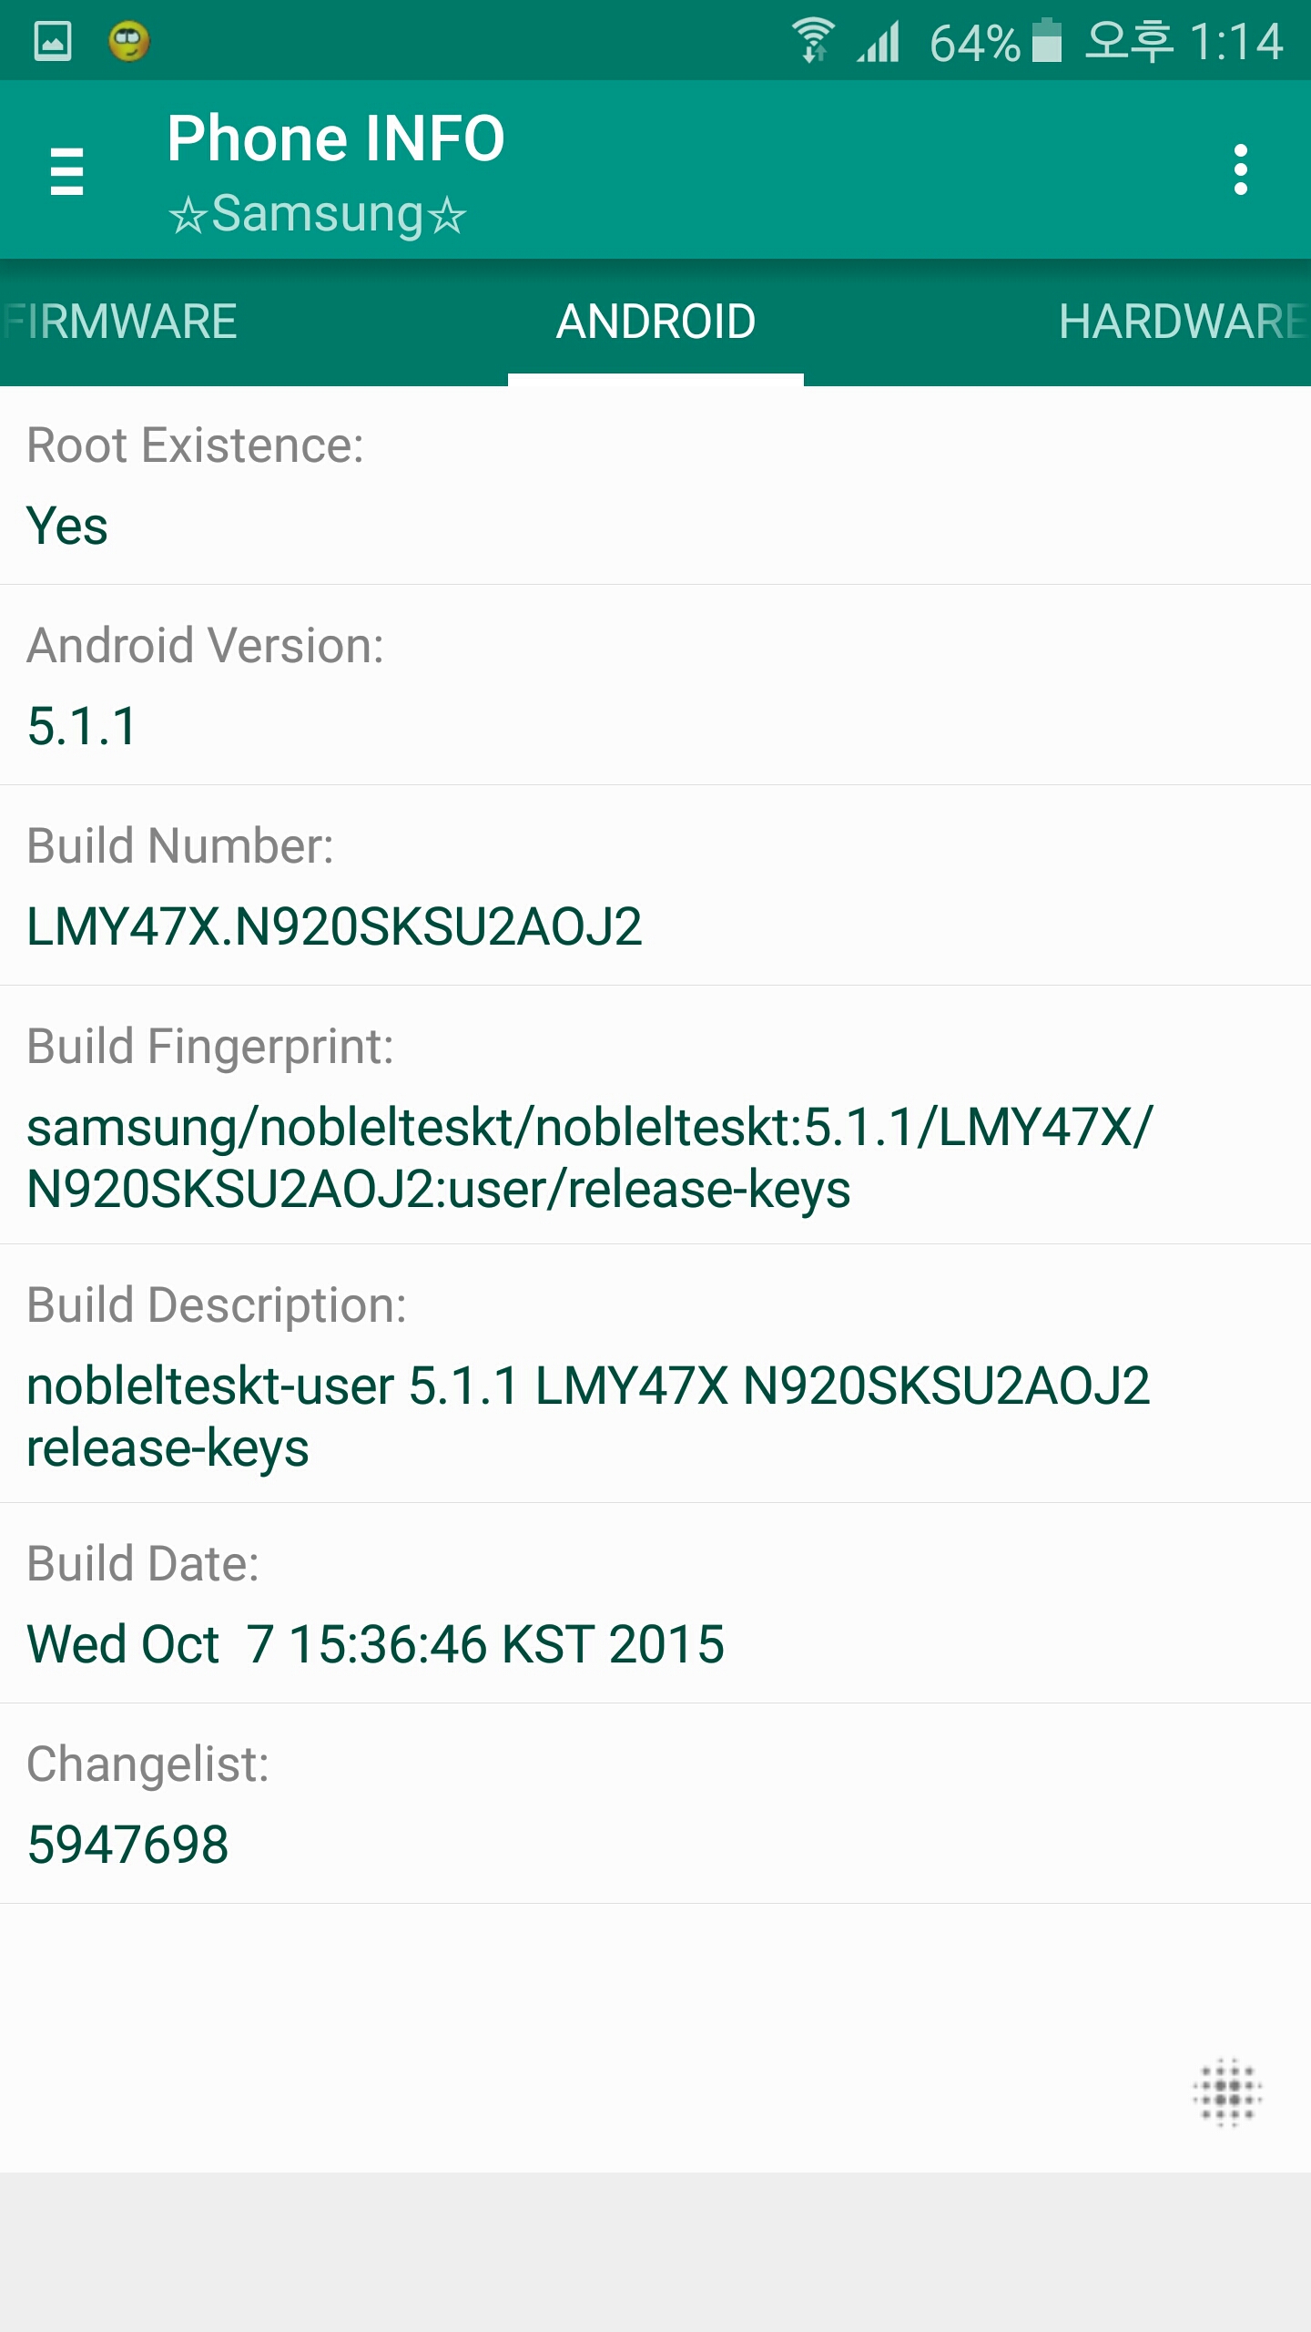Tap the Build Number entry

655,885
